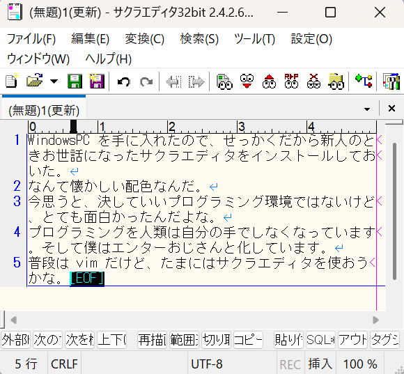This screenshot has height=374, width=404.
Task: Open the ウィンドウ(W) menu
Action: (x=38, y=59)
